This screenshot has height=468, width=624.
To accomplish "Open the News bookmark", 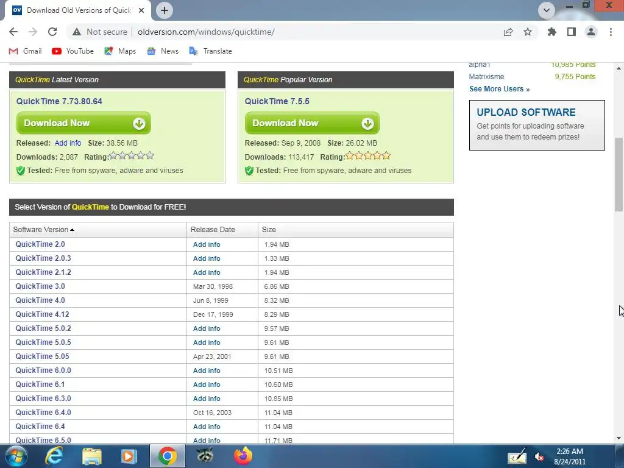I will [162, 51].
